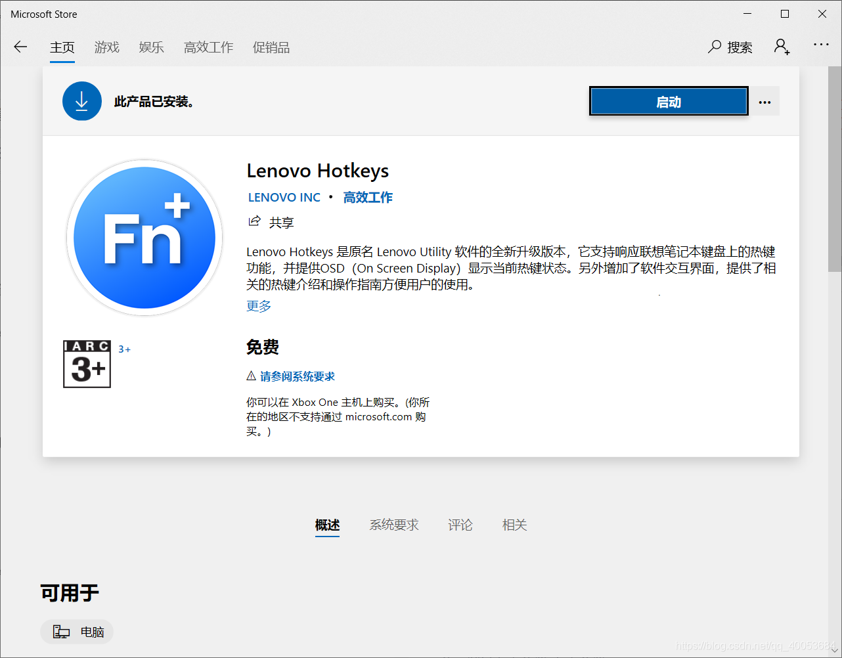Click the IARC 3+ rating badge
This screenshot has height=658, width=842.
[x=87, y=364]
